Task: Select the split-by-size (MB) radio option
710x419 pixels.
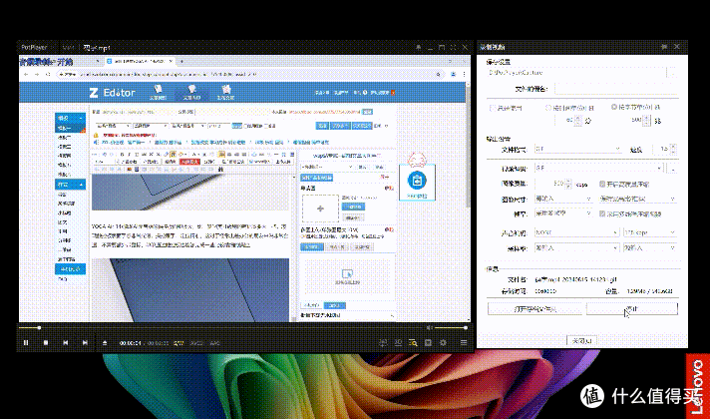Action: coord(614,107)
